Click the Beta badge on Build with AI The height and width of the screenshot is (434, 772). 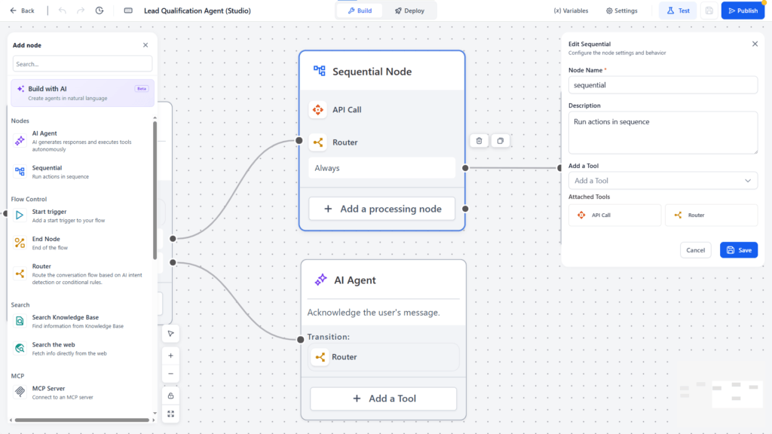[141, 89]
